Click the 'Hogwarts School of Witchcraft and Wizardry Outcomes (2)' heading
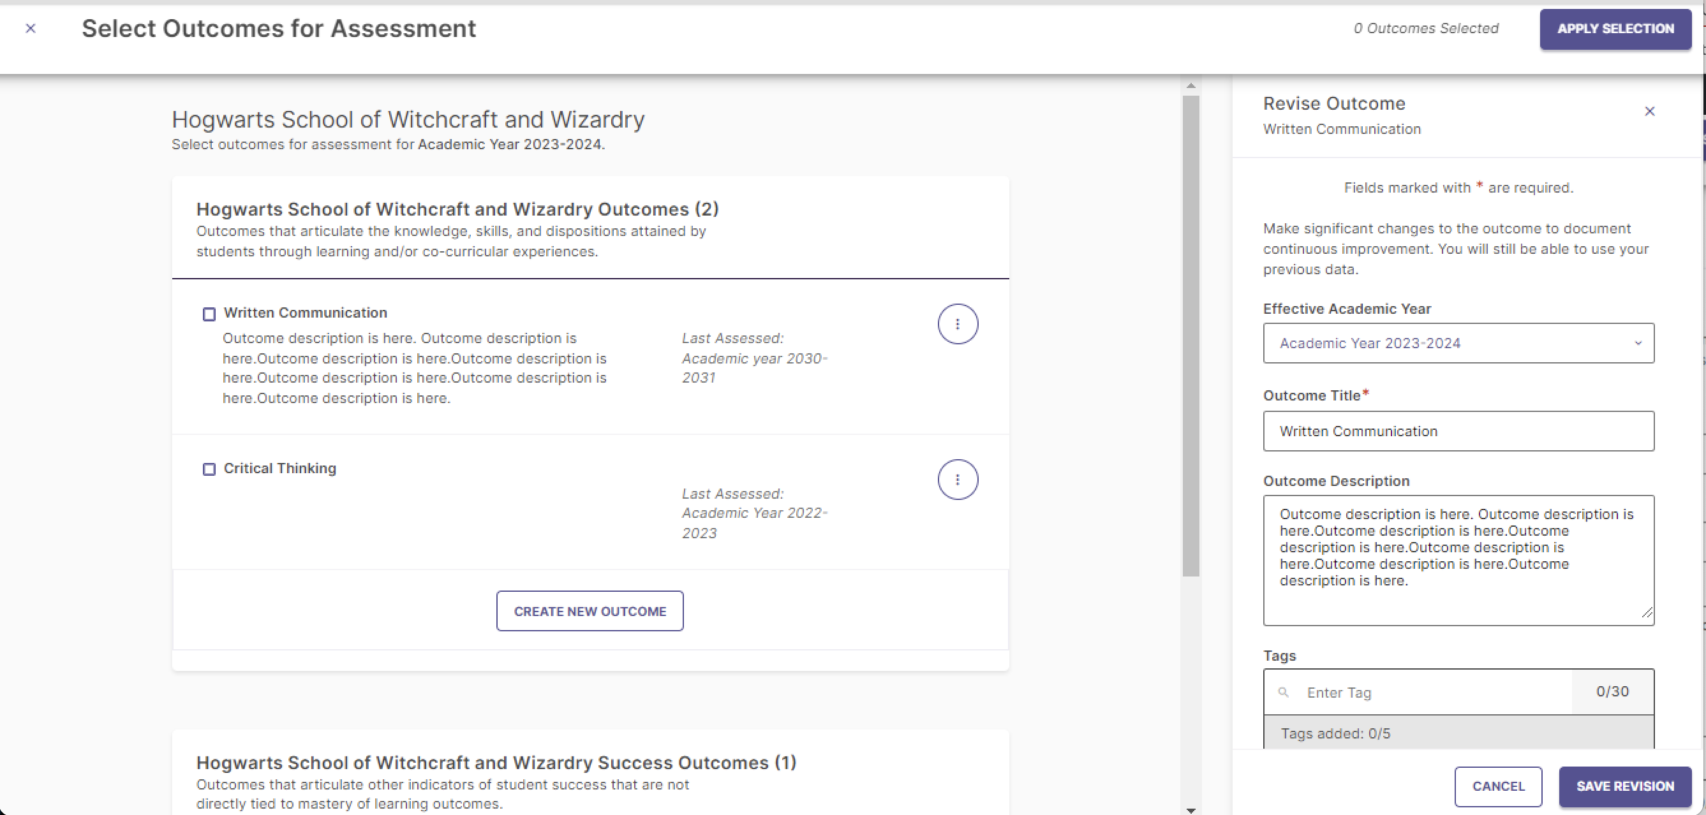The width and height of the screenshot is (1706, 815). 457,209
